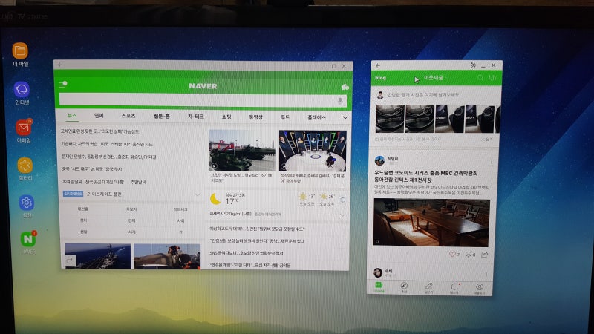Switch to the 웹툰·뿜 tab
This screenshot has width=594, height=334.
click(162, 117)
